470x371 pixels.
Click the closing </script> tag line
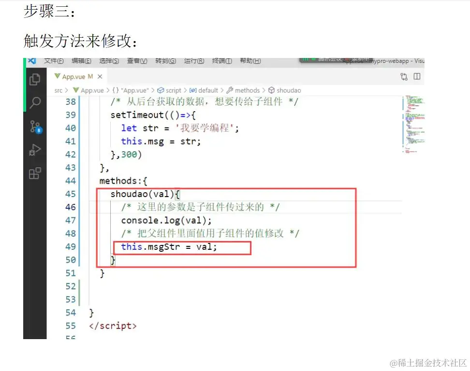pyautogui.click(x=113, y=326)
